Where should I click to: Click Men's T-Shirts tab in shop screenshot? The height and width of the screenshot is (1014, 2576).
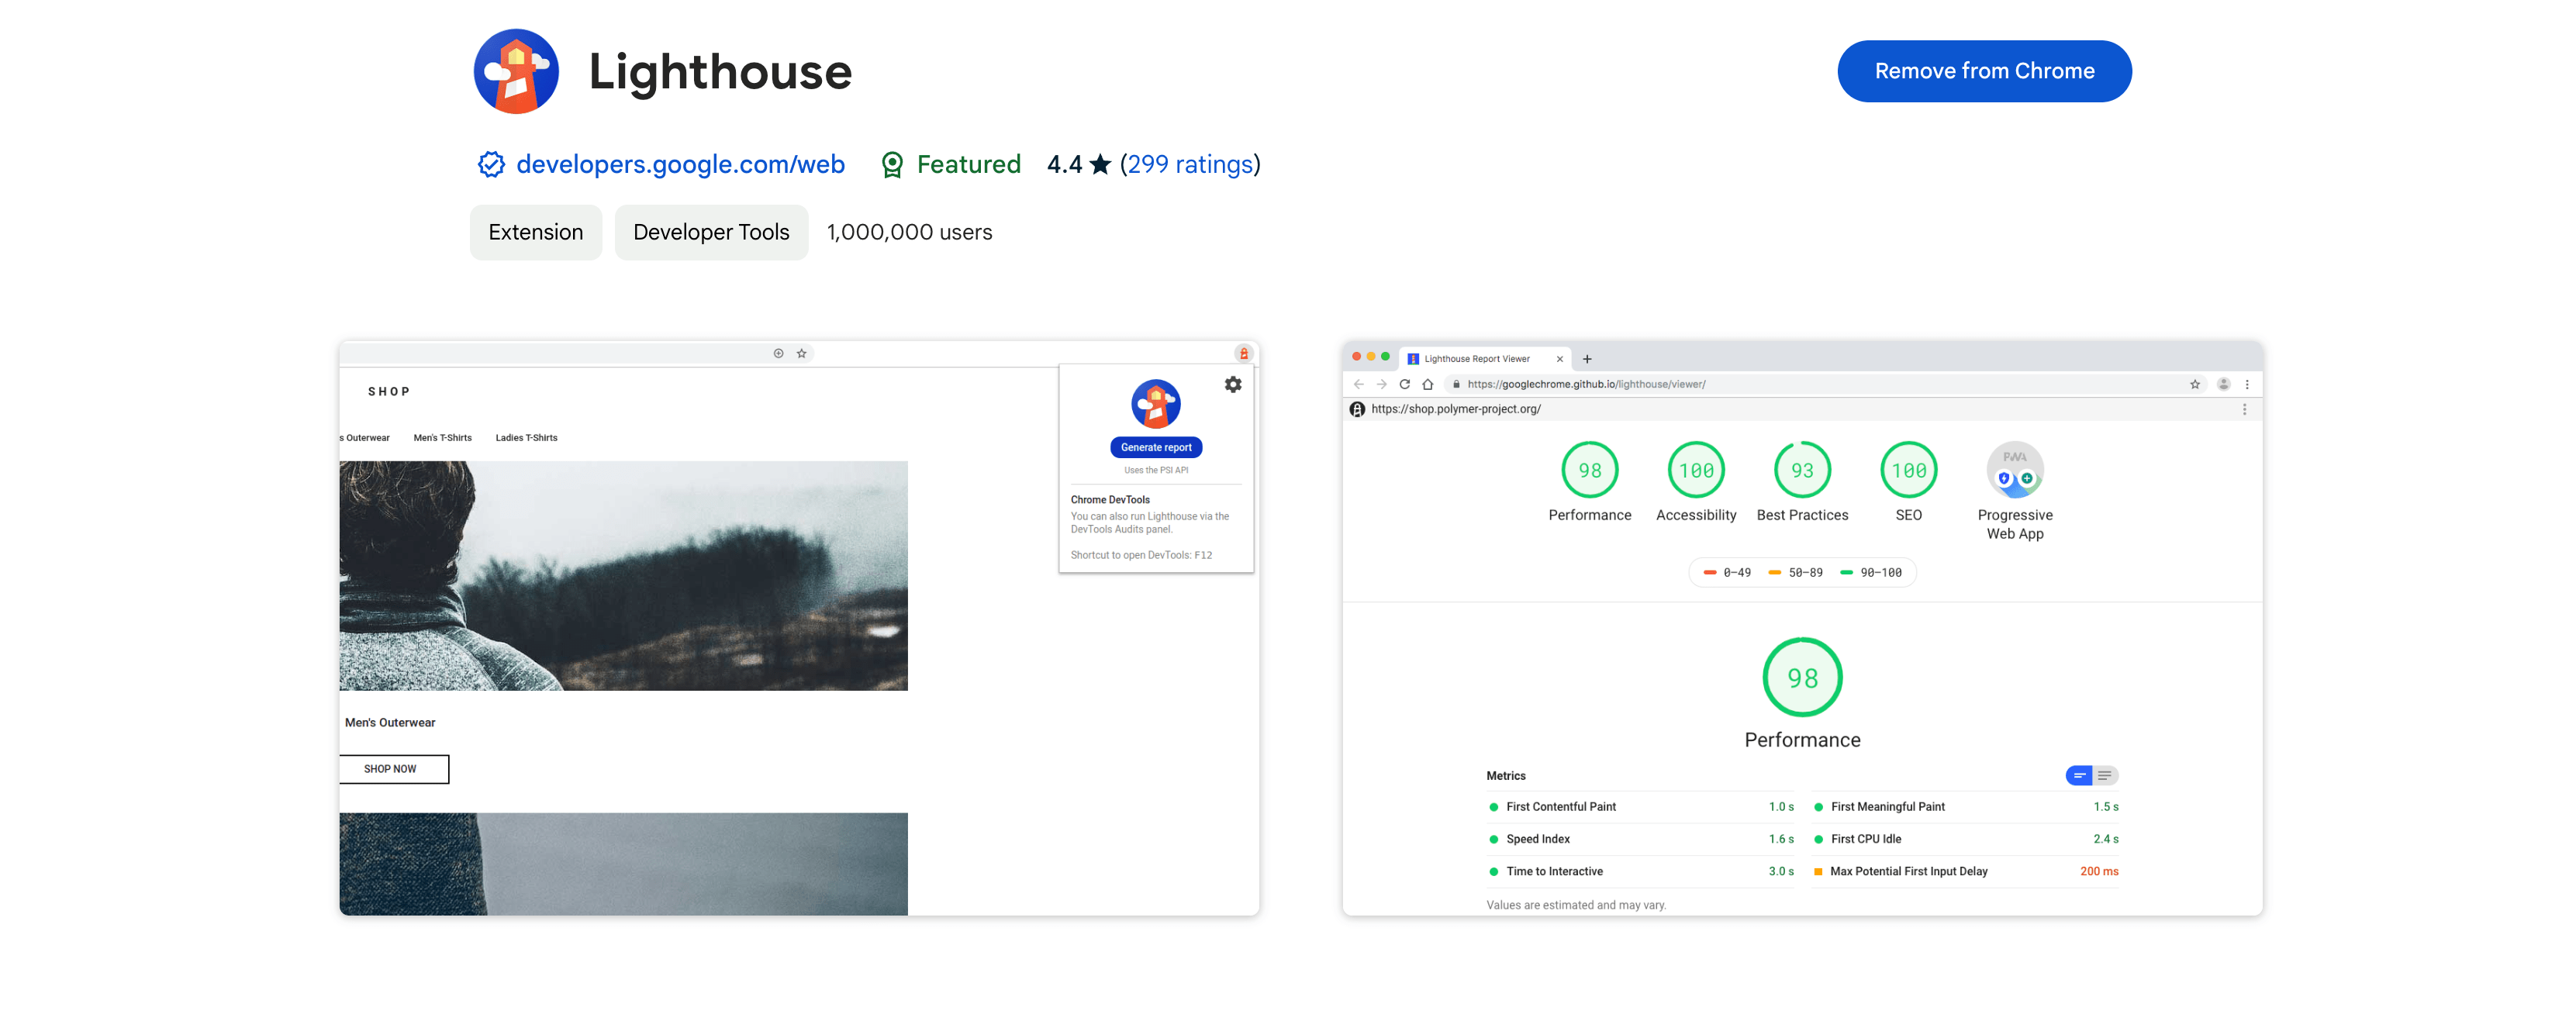[442, 438]
